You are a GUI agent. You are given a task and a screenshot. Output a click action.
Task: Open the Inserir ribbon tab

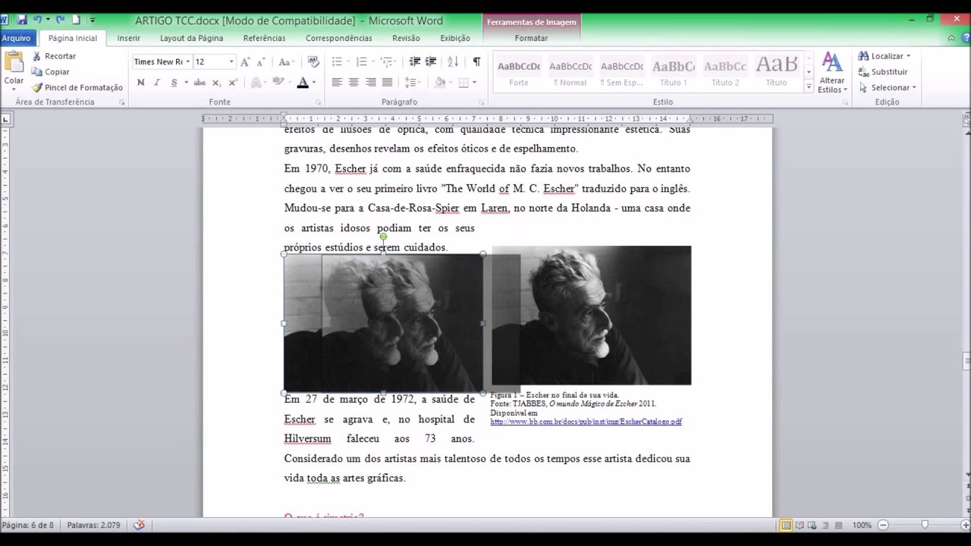(129, 38)
